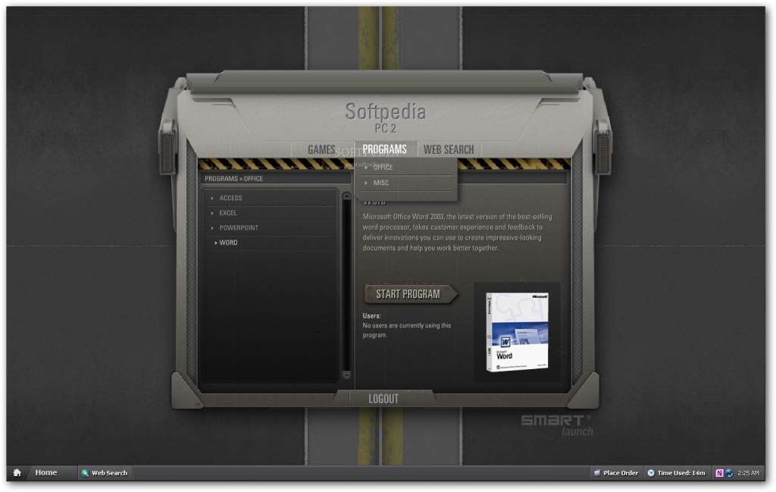
Task: Click the arrow next to MISC
Action: [x=366, y=183]
